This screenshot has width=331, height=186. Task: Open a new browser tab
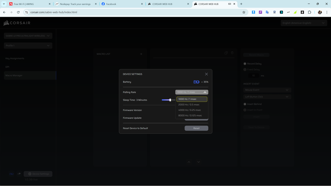pos(241,4)
